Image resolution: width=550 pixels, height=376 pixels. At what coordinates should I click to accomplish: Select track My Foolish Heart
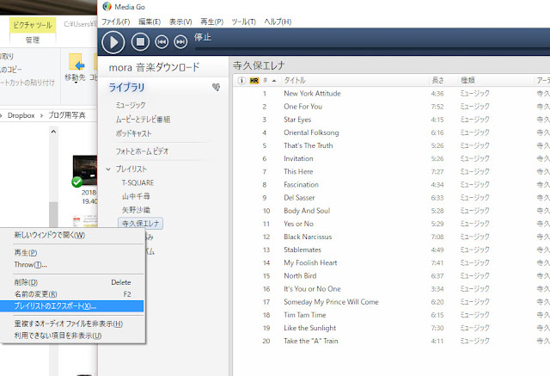click(x=310, y=262)
